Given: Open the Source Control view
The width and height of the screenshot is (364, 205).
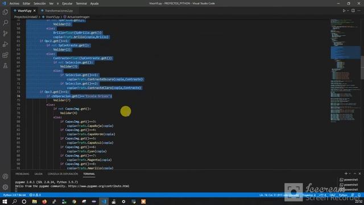Looking at the screenshot, I should [x=5, y=34].
